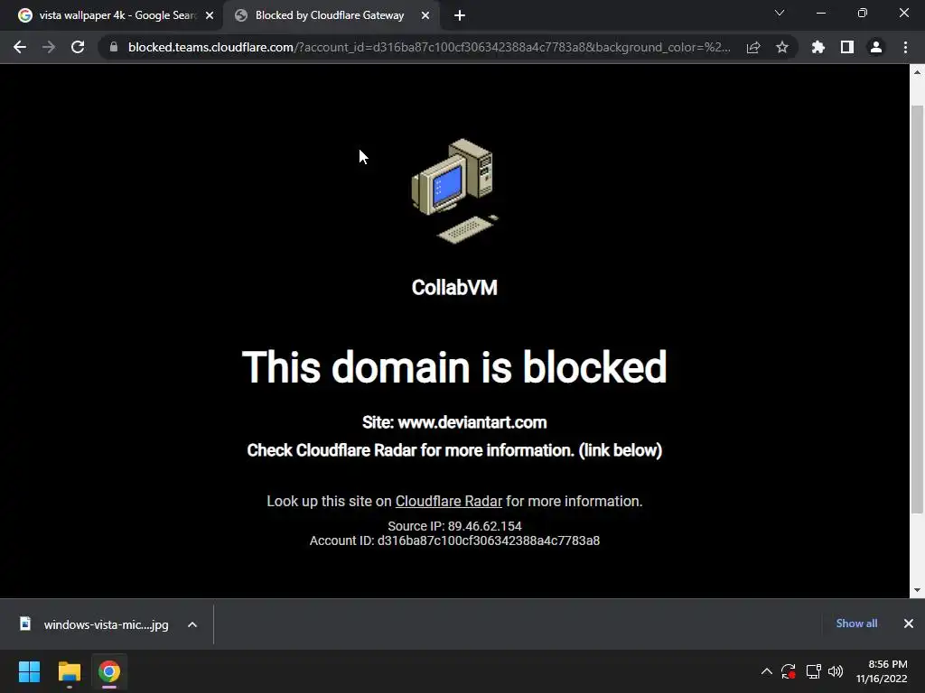Show hidden system tray icons
Image resolution: width=925 pixels, height=693 pixels.
(766, 671)
